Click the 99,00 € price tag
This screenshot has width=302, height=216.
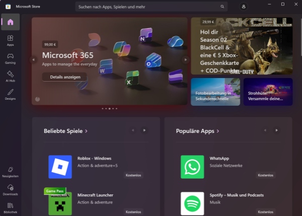click(x=50, y=44)
